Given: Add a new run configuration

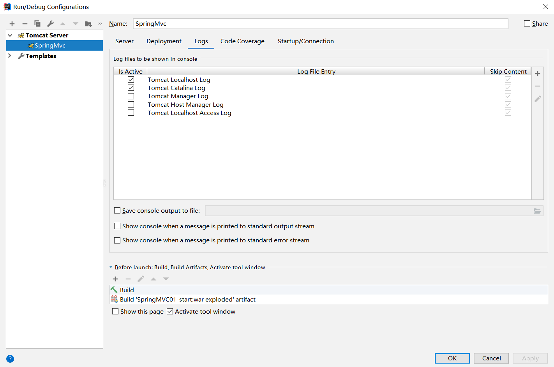Looking at the screenshot, I should (12, 24).
